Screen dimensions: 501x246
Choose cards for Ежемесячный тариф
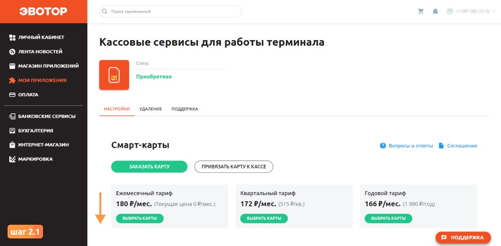pos(139,219)
